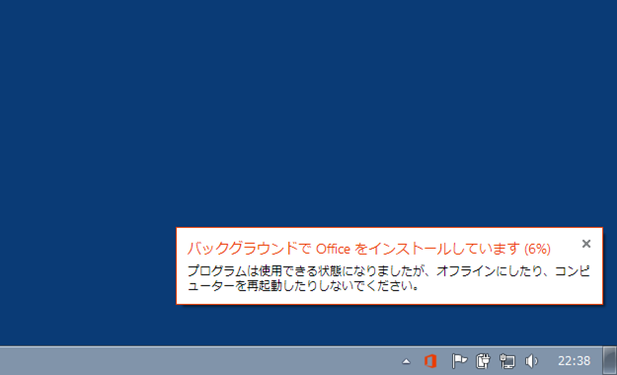Open the Office installer tray icon
Viewport: 617px width, 375px height.
click(x=430, y=361)
